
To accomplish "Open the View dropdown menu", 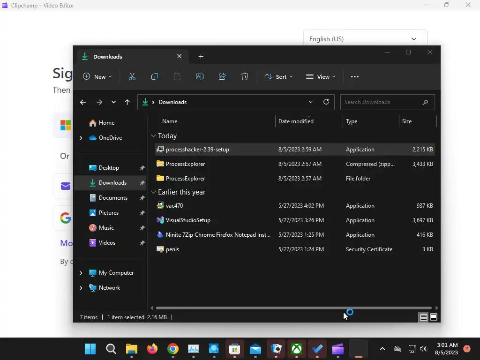I will (x=321, y=77).
